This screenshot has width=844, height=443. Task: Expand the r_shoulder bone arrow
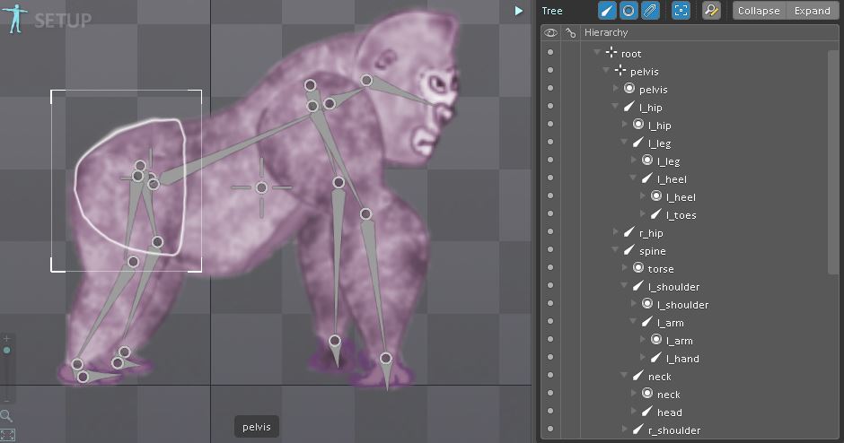(624, 430)
